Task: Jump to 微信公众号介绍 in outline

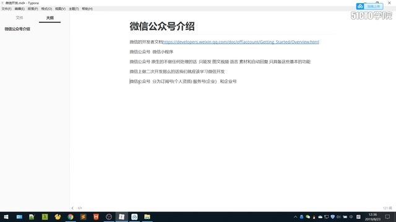Action: [x=17, y=29]
